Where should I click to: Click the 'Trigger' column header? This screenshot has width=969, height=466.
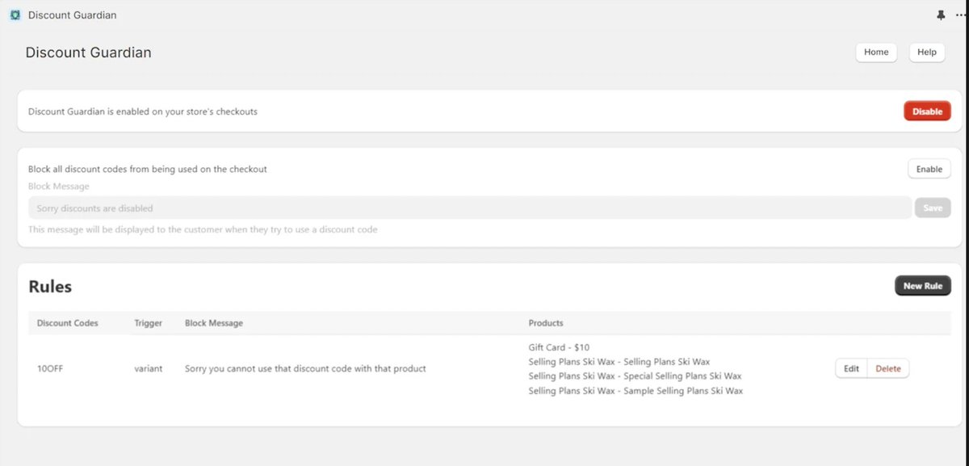point(149,323)
